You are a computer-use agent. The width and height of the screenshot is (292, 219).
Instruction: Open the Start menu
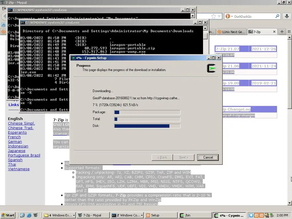(x=7, y=215)
